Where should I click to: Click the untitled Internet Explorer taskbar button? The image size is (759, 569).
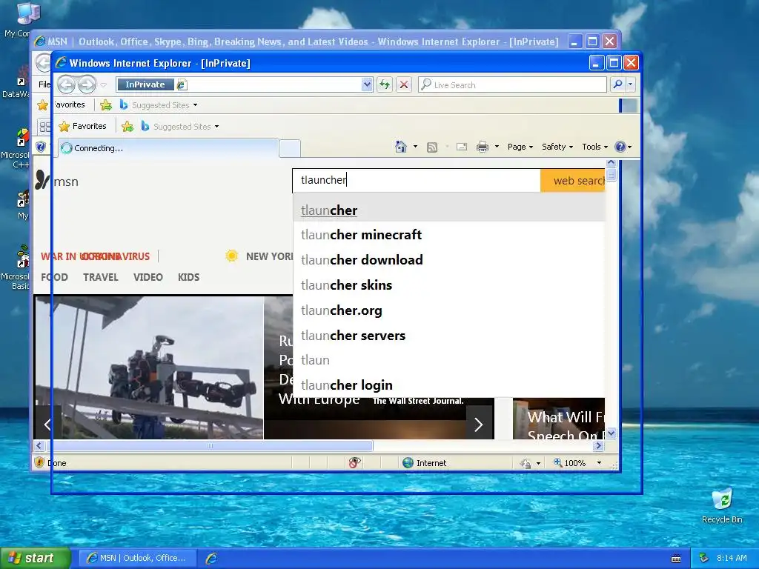[211, 558]
